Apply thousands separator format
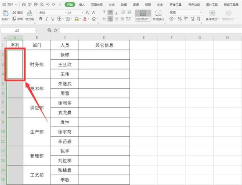This screenshot has width=242, height=185. click(186, 19)
